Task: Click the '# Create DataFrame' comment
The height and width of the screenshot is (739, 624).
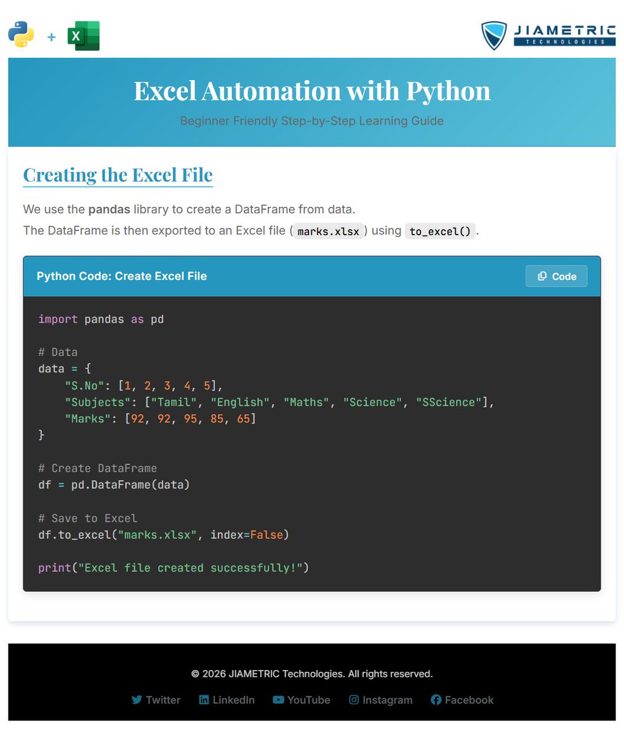Action: 98,468
